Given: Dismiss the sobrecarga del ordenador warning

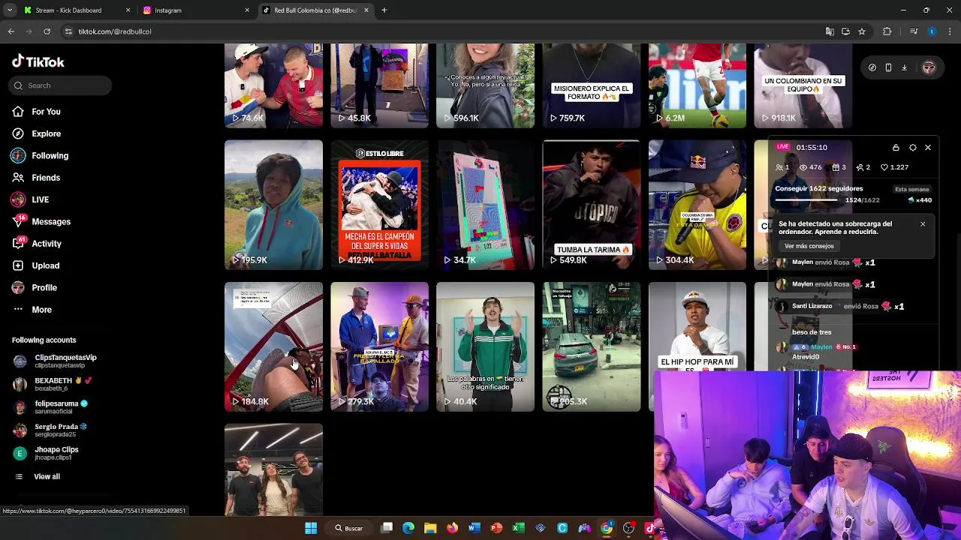Looking at the screenshot, I should (x=923, y=224).
